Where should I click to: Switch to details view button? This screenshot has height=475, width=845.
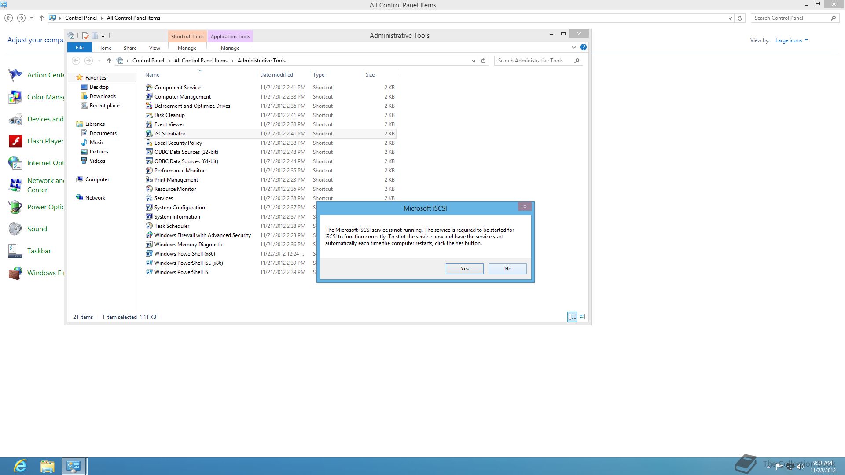tap(572, 317)
